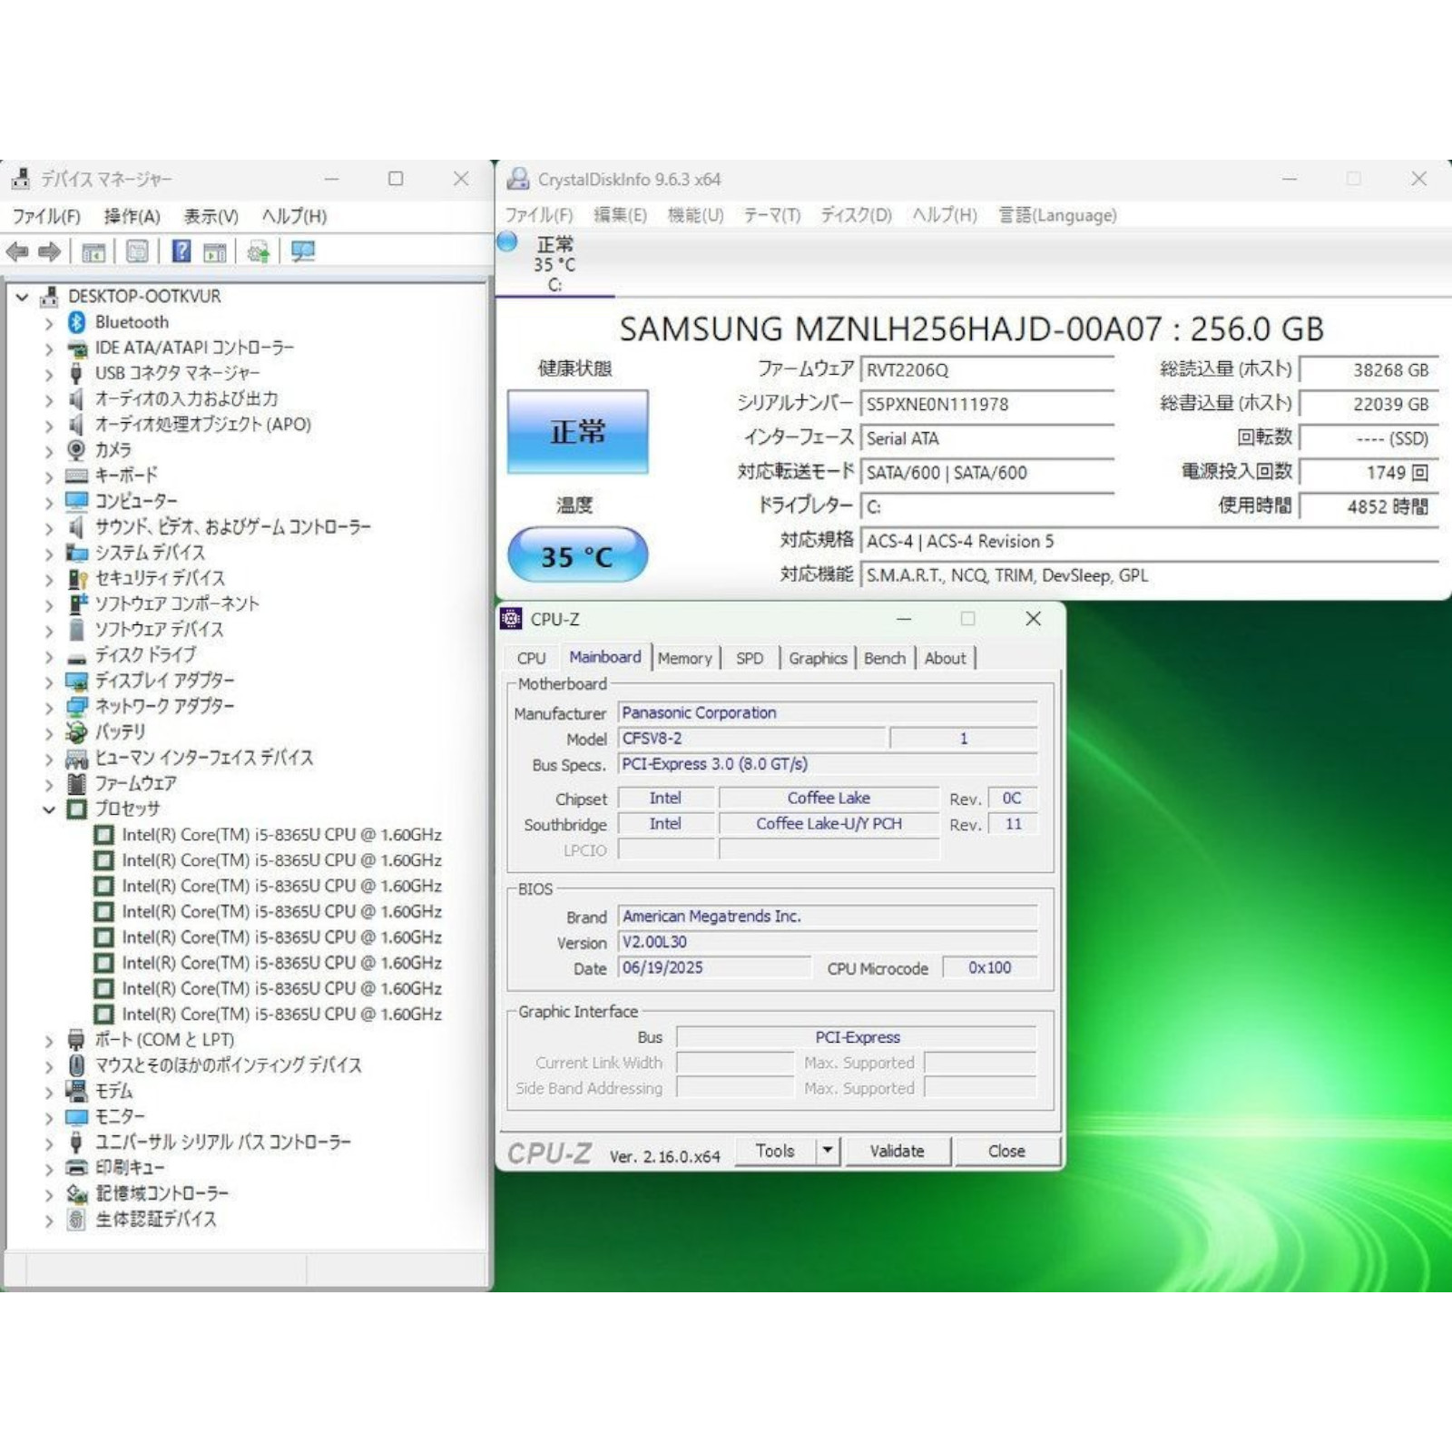The width and height of the screenshot is (1452, 1452).
Task: Switch to the CPU-Z Memory tab
Action: click(685, 658)
